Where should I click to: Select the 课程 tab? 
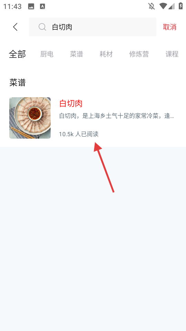click(x=172, y=54)
